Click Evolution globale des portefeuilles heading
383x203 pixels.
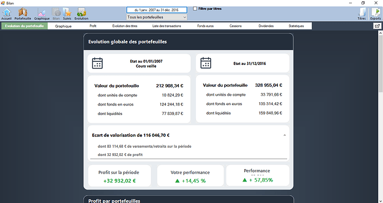128,42
